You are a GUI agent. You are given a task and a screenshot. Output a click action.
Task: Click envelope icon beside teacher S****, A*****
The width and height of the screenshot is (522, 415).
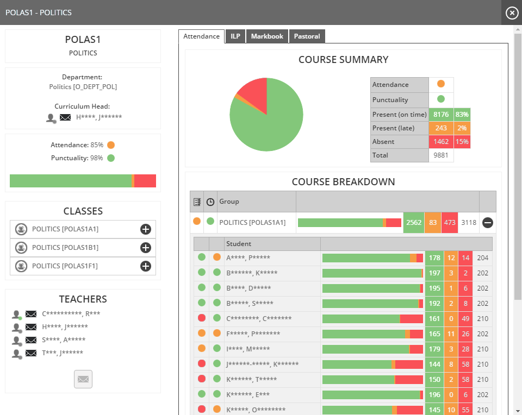(31, 340)
